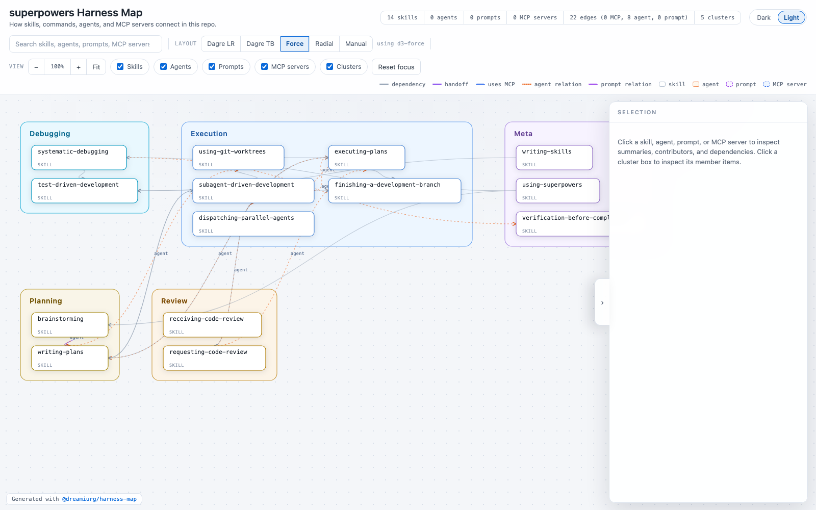The height and width of the screenshot is (510, 816).
Task: Select the using-git-worktrees skill node
Action: coord(238,158)
